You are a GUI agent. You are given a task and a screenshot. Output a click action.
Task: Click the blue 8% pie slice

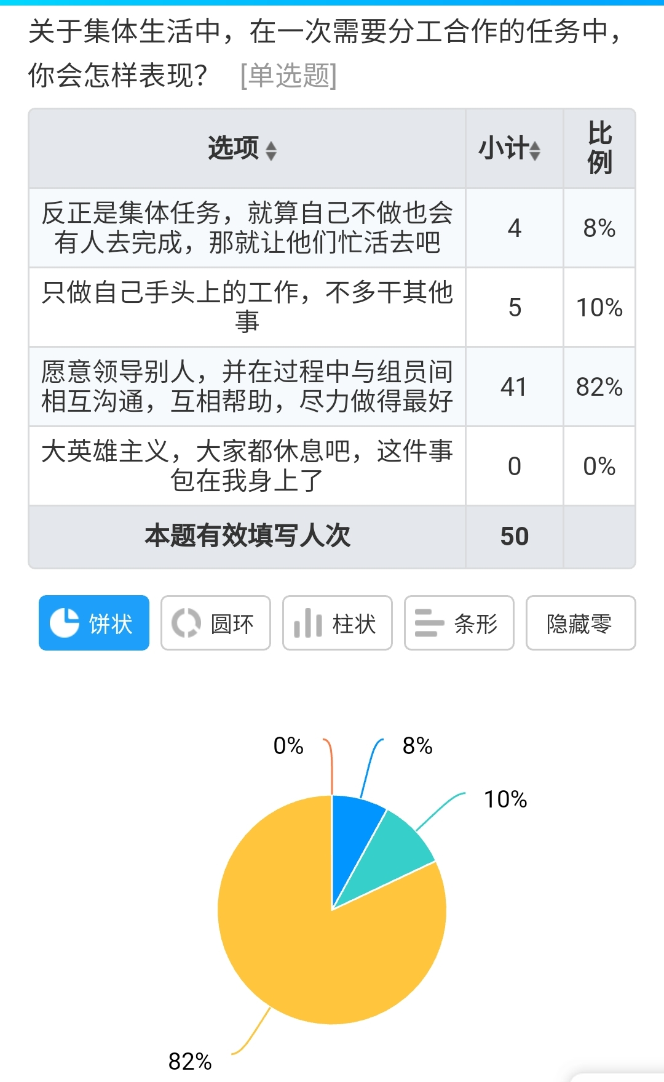point(354,831)
